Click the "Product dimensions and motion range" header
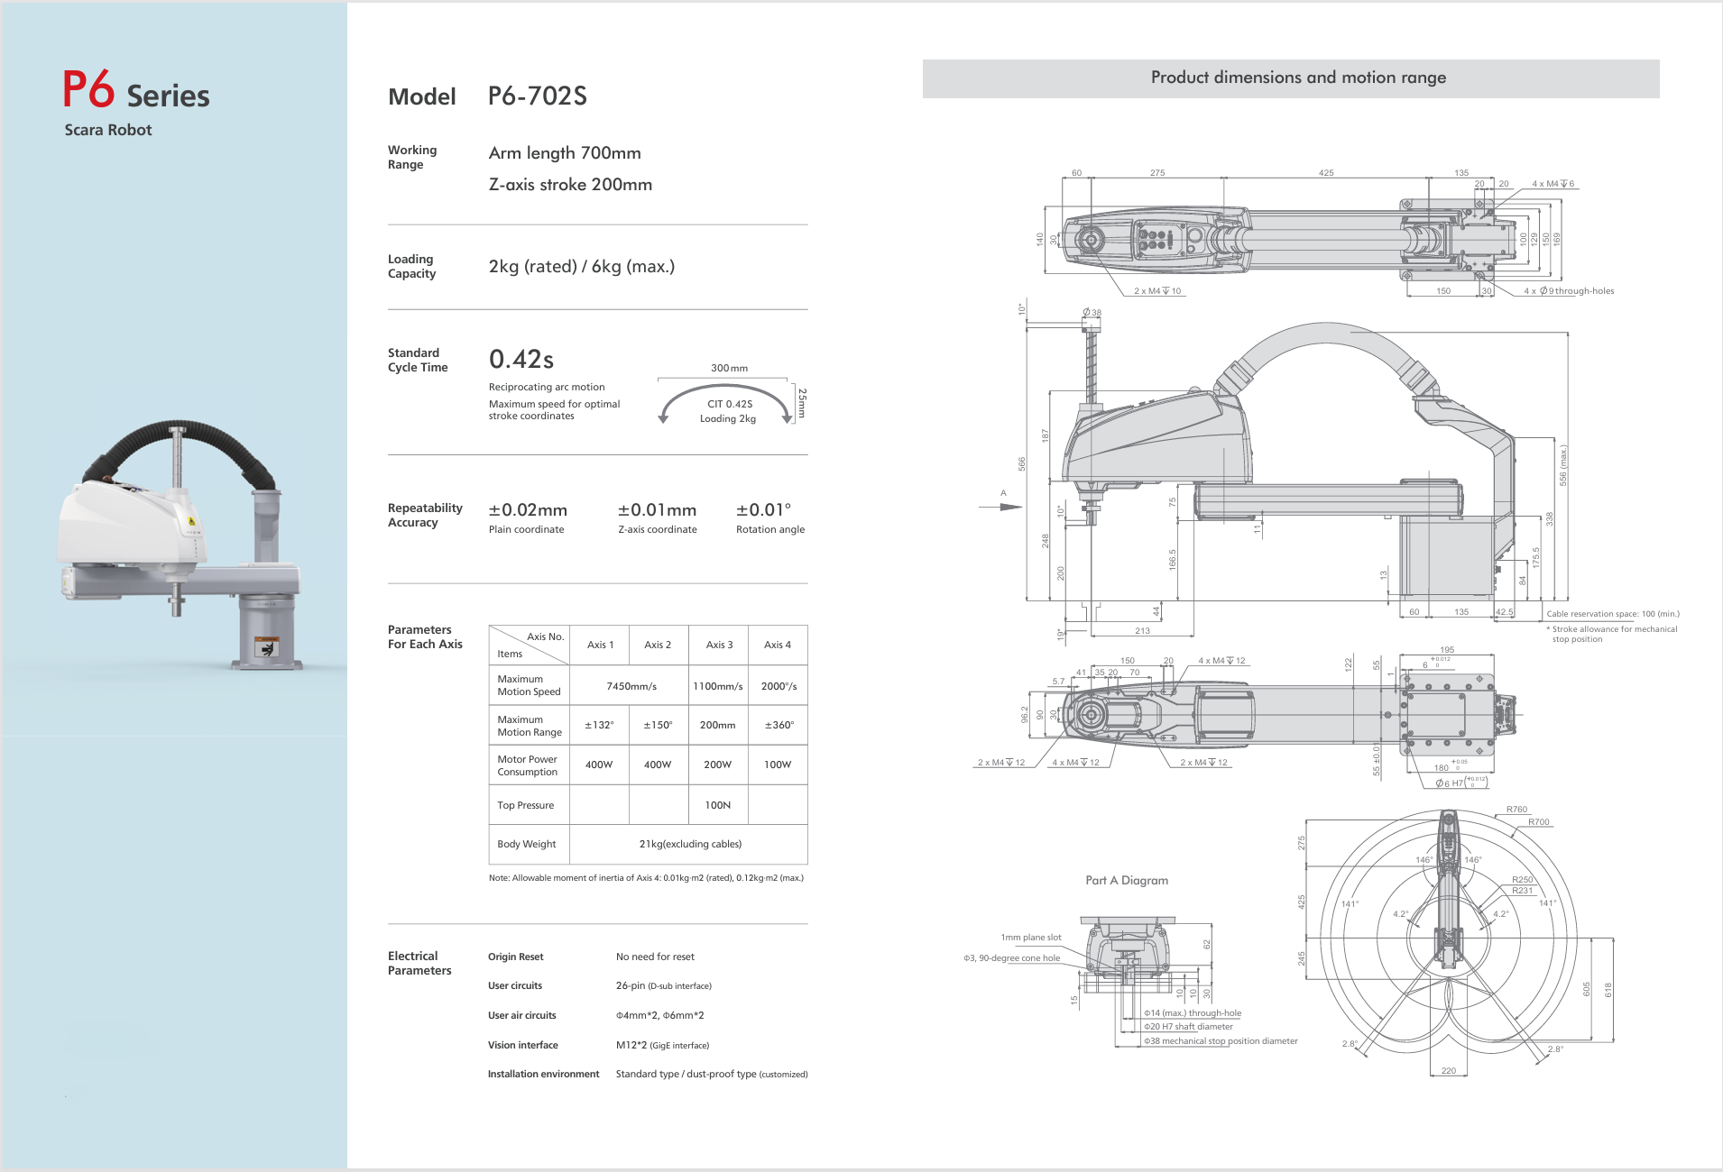The width and height of the screenshot is (1723, 1172). [1297, 78]
